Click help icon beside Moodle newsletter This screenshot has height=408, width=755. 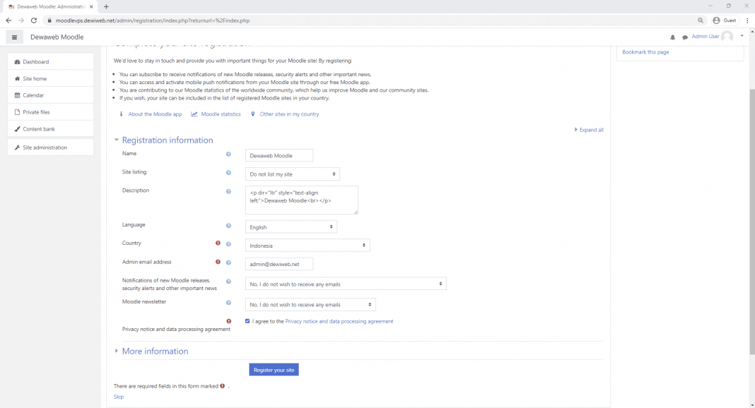[x=228, y=303]
